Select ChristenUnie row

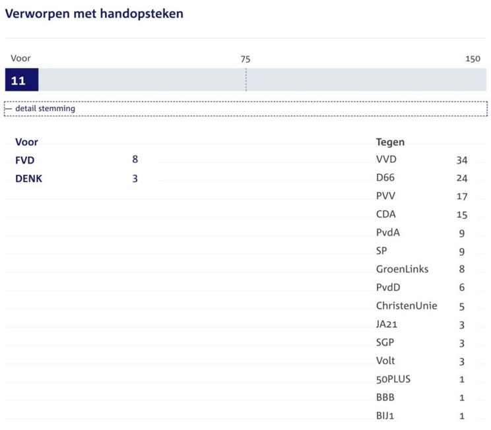406,306
